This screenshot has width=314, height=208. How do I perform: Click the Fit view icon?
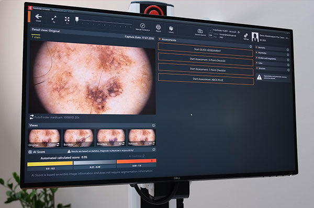coord(54,18)
